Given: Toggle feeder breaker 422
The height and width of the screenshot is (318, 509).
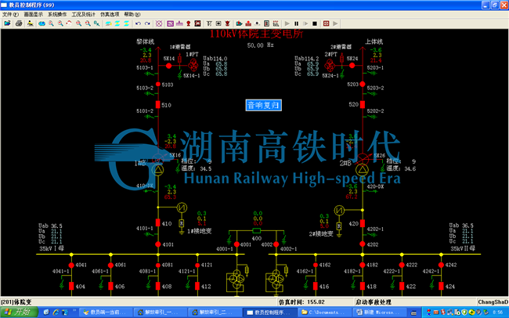Looking at the screenshot, I should click(x=402, y=286).
